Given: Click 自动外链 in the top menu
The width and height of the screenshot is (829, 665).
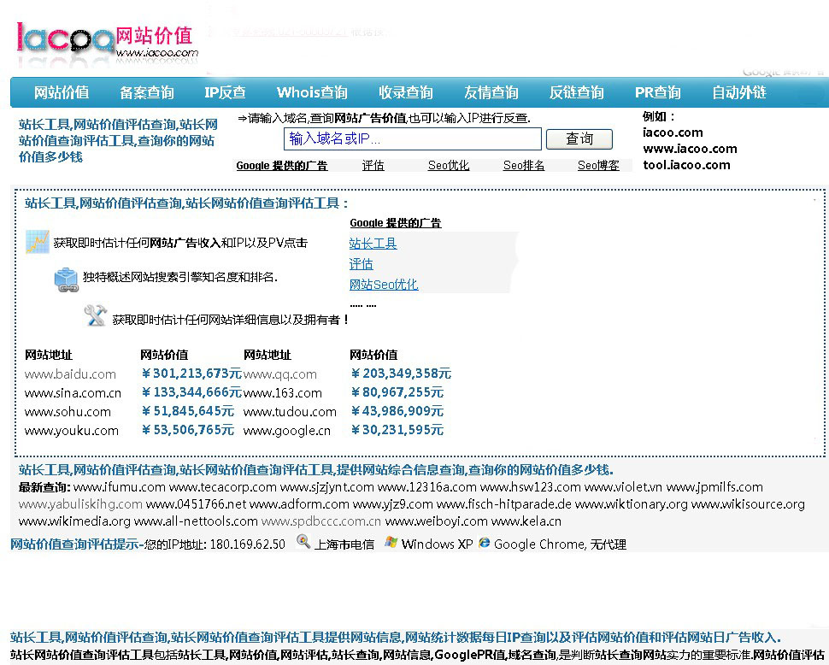Looking at the screenshot, I should coord(738,91).
